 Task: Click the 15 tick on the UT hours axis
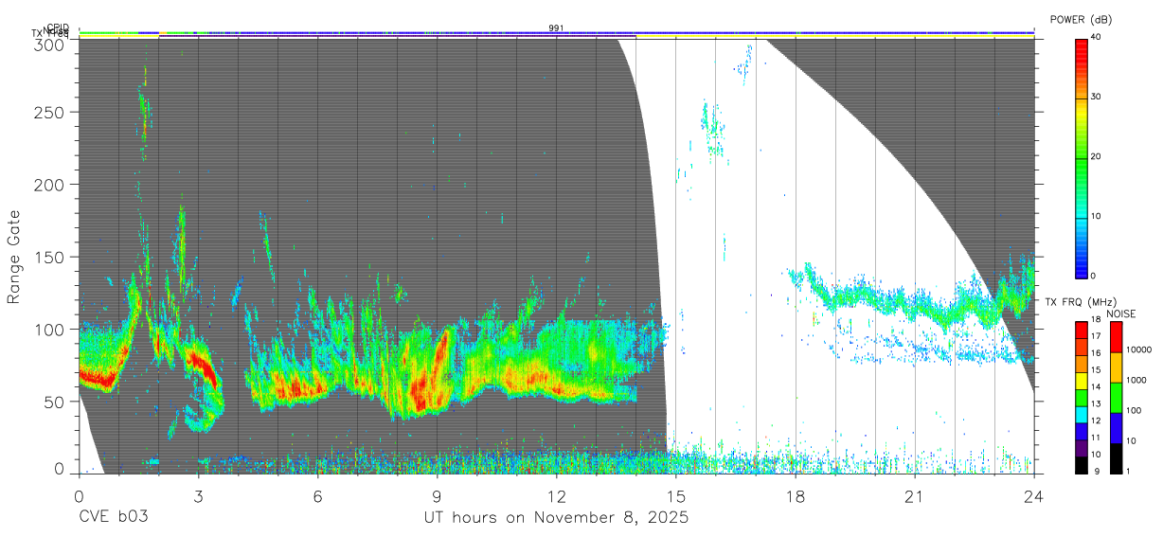tap(675, 495)
